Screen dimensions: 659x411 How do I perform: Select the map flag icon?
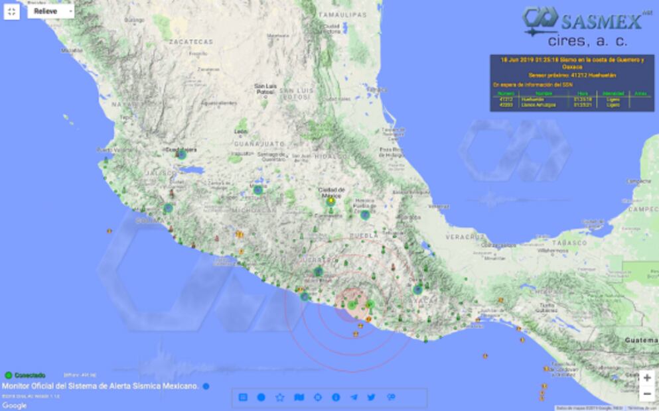point(299,396)
